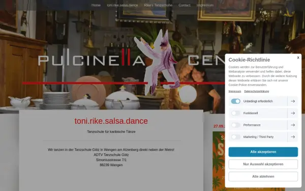Expand Unbedingt erforderlich details arrow

click(x=293, y=101)
